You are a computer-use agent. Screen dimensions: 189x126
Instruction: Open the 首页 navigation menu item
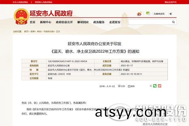[x=32, y=22]
